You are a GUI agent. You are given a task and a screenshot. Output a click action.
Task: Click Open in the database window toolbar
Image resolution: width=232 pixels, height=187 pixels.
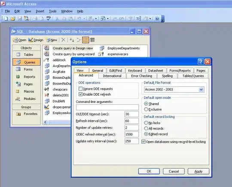[19, 40]
